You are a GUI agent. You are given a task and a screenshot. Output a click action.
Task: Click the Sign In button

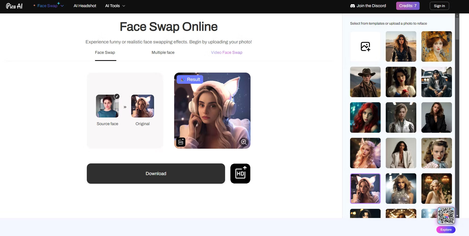439,6
